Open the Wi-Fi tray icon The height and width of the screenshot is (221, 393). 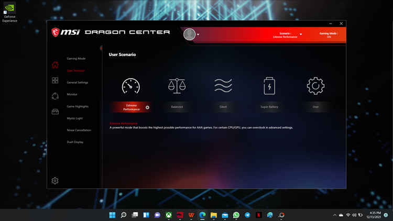tap(348, 215)
